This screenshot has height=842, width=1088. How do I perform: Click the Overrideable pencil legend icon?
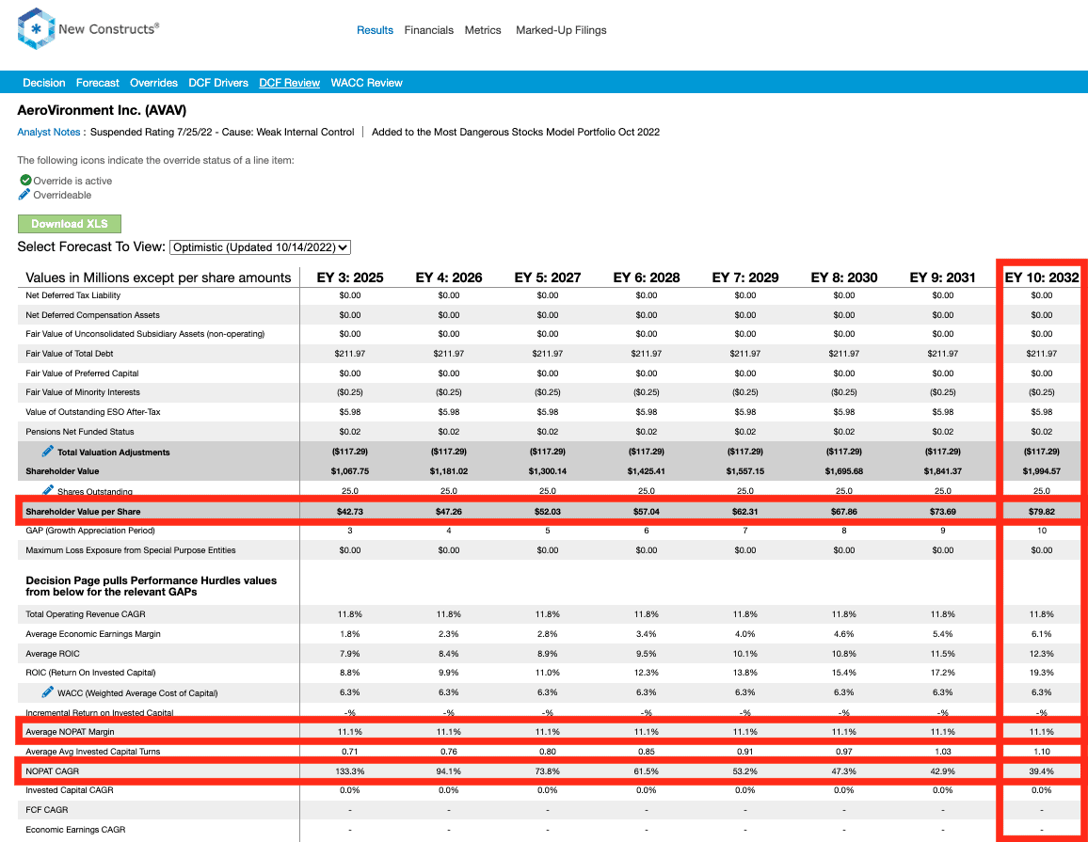[x=24, y=194]
